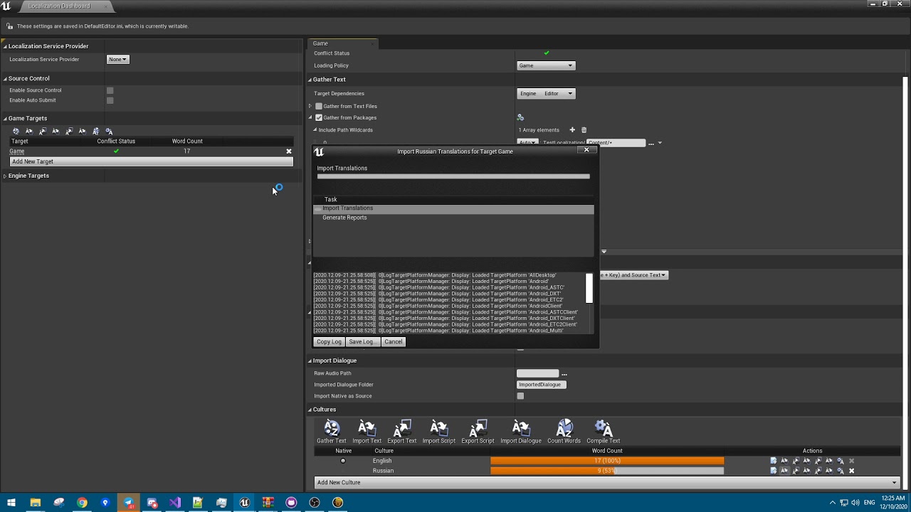The width and height of the screenshot is (911, 512).
Task: Add element to Include Path Wildcards array
Action: coord(572,130)
